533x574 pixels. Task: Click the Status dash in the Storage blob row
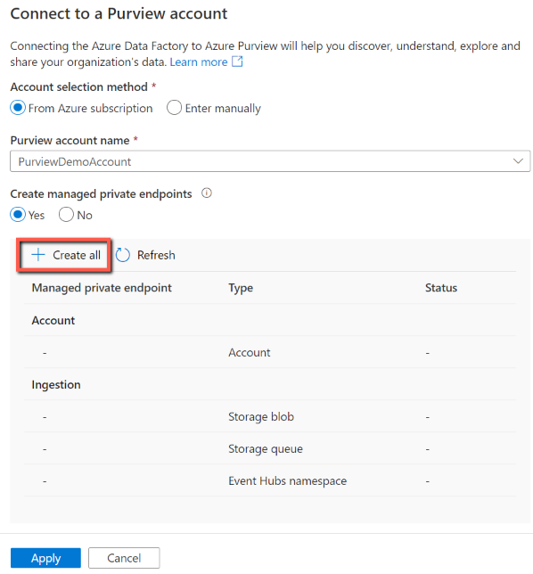428,417
